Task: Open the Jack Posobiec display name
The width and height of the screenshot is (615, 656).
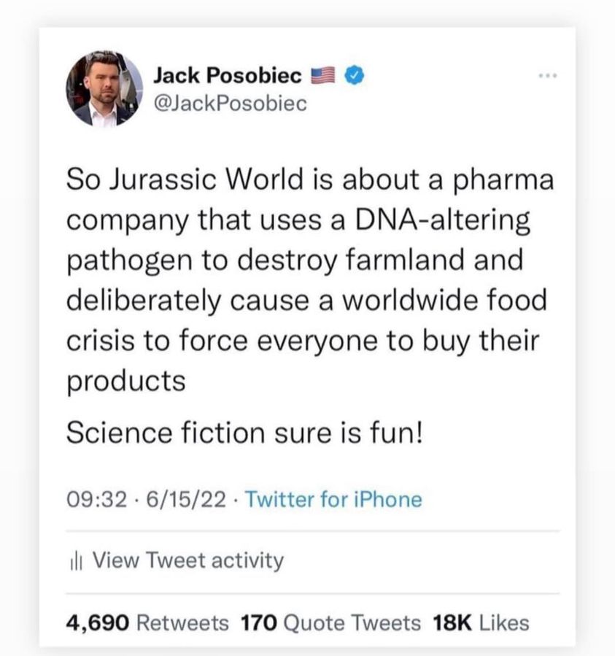Action: click(228, 74)
